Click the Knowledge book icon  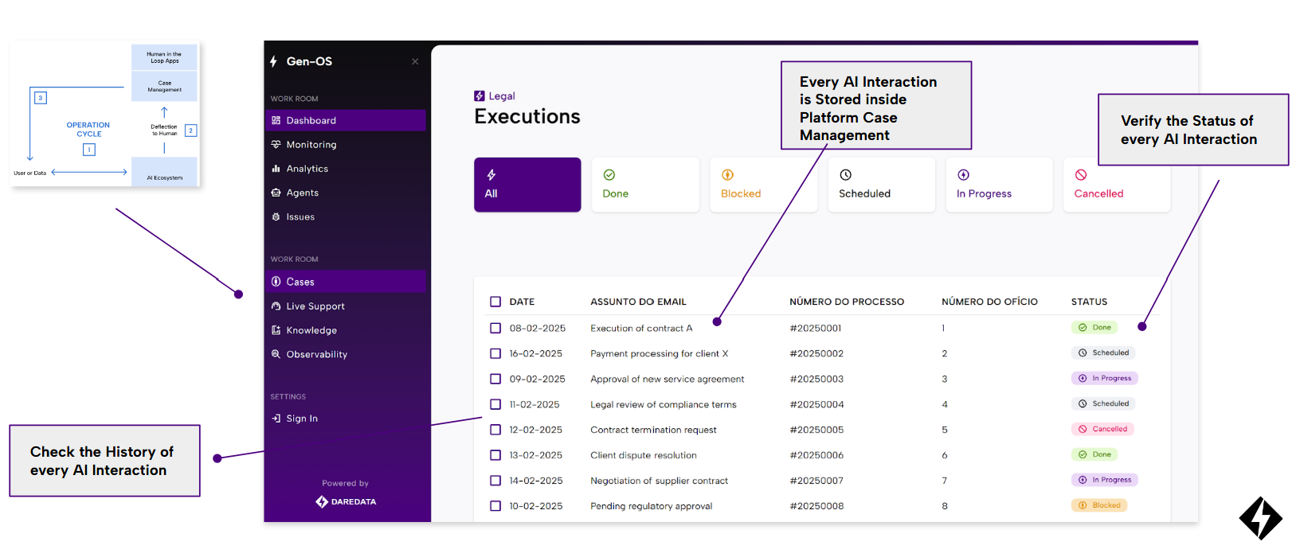276,330
